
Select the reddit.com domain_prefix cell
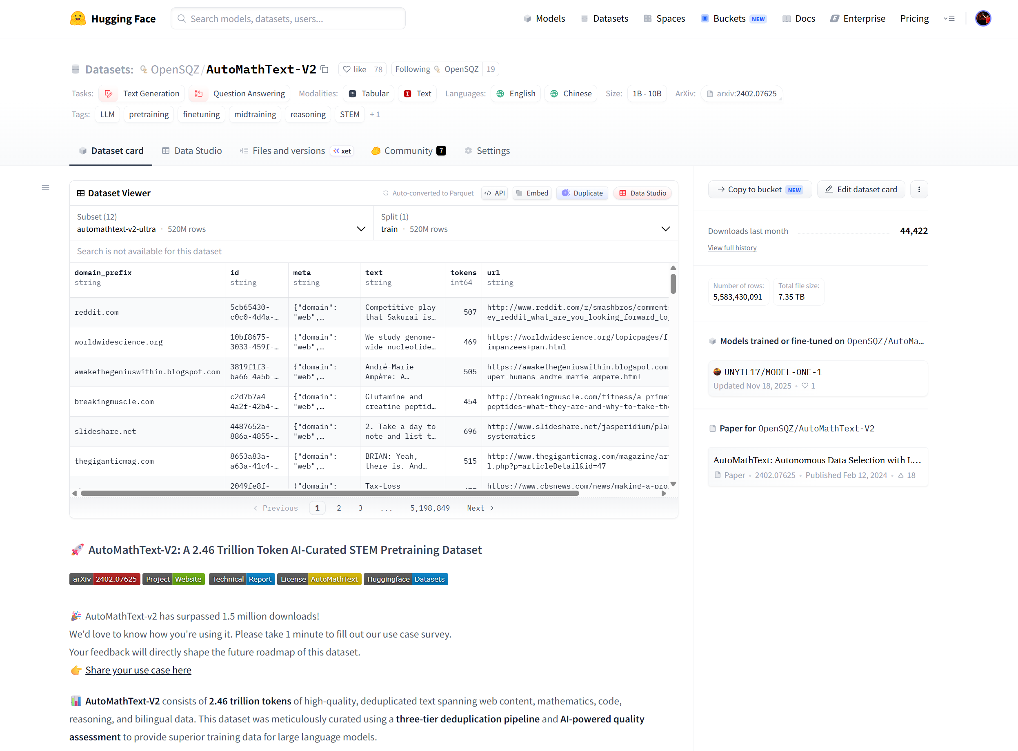(147, 312)
